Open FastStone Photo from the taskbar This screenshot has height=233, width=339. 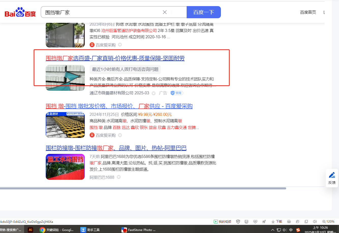pyautogui.click(x=139, y=230)
